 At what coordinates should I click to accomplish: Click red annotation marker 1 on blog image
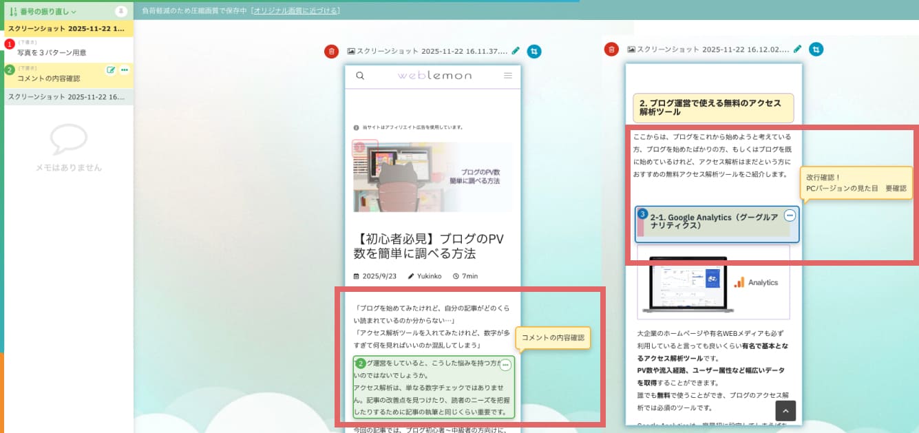359,148
